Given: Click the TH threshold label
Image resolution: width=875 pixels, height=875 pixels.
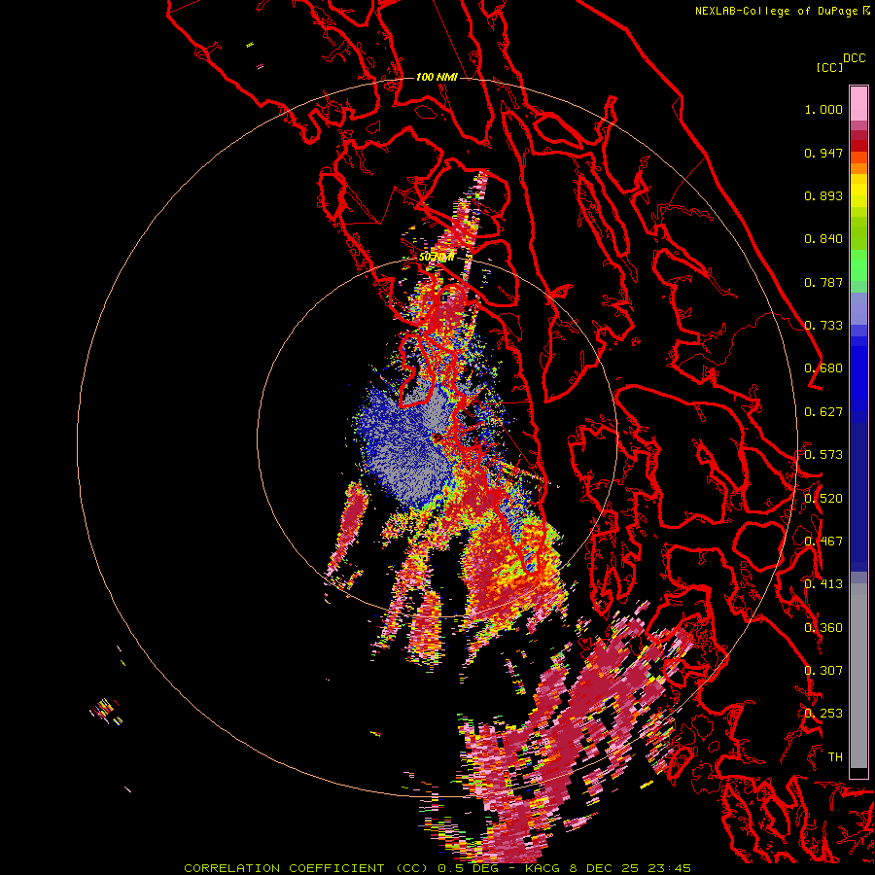Looking at the screenshot, I should click(x=835, y=757).
